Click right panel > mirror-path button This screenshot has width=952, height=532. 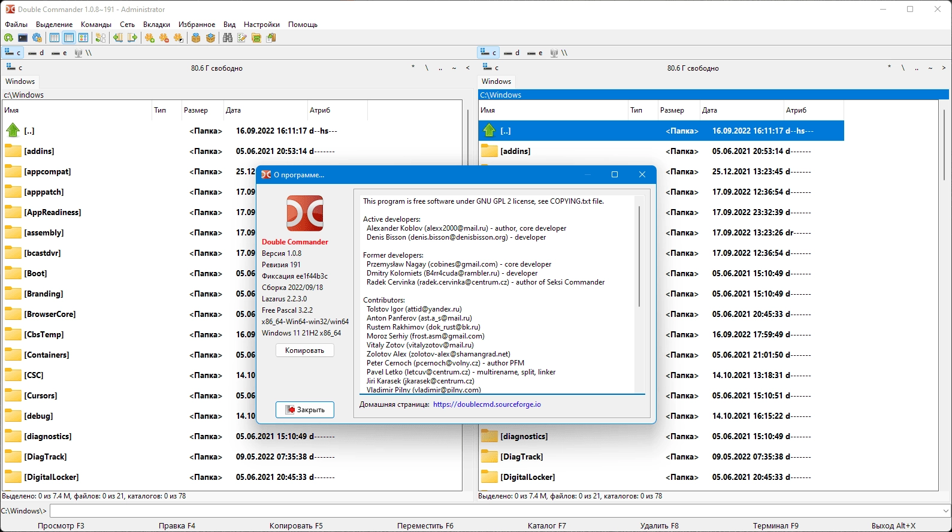click(944, 68)
